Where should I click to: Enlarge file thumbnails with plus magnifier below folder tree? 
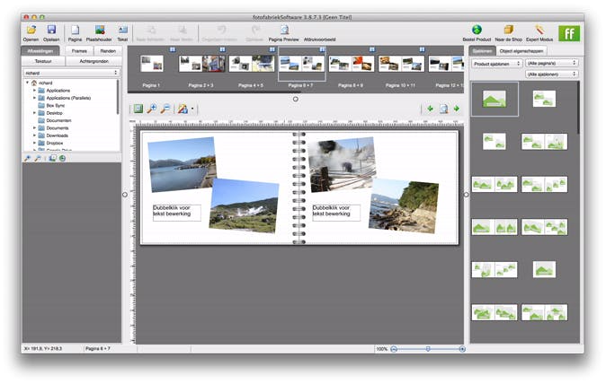(28, 158)
